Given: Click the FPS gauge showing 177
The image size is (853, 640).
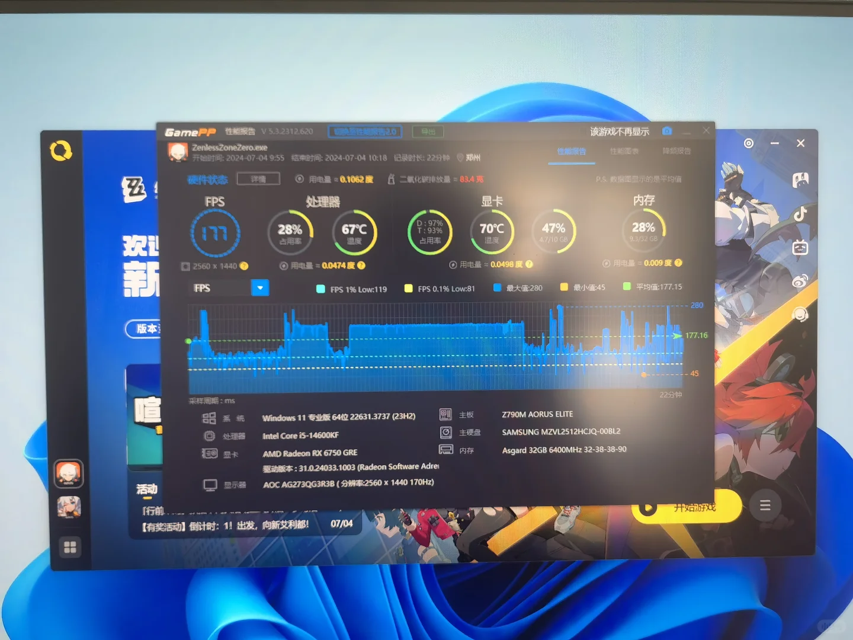Looking at the screenshot, I should 215,233.
